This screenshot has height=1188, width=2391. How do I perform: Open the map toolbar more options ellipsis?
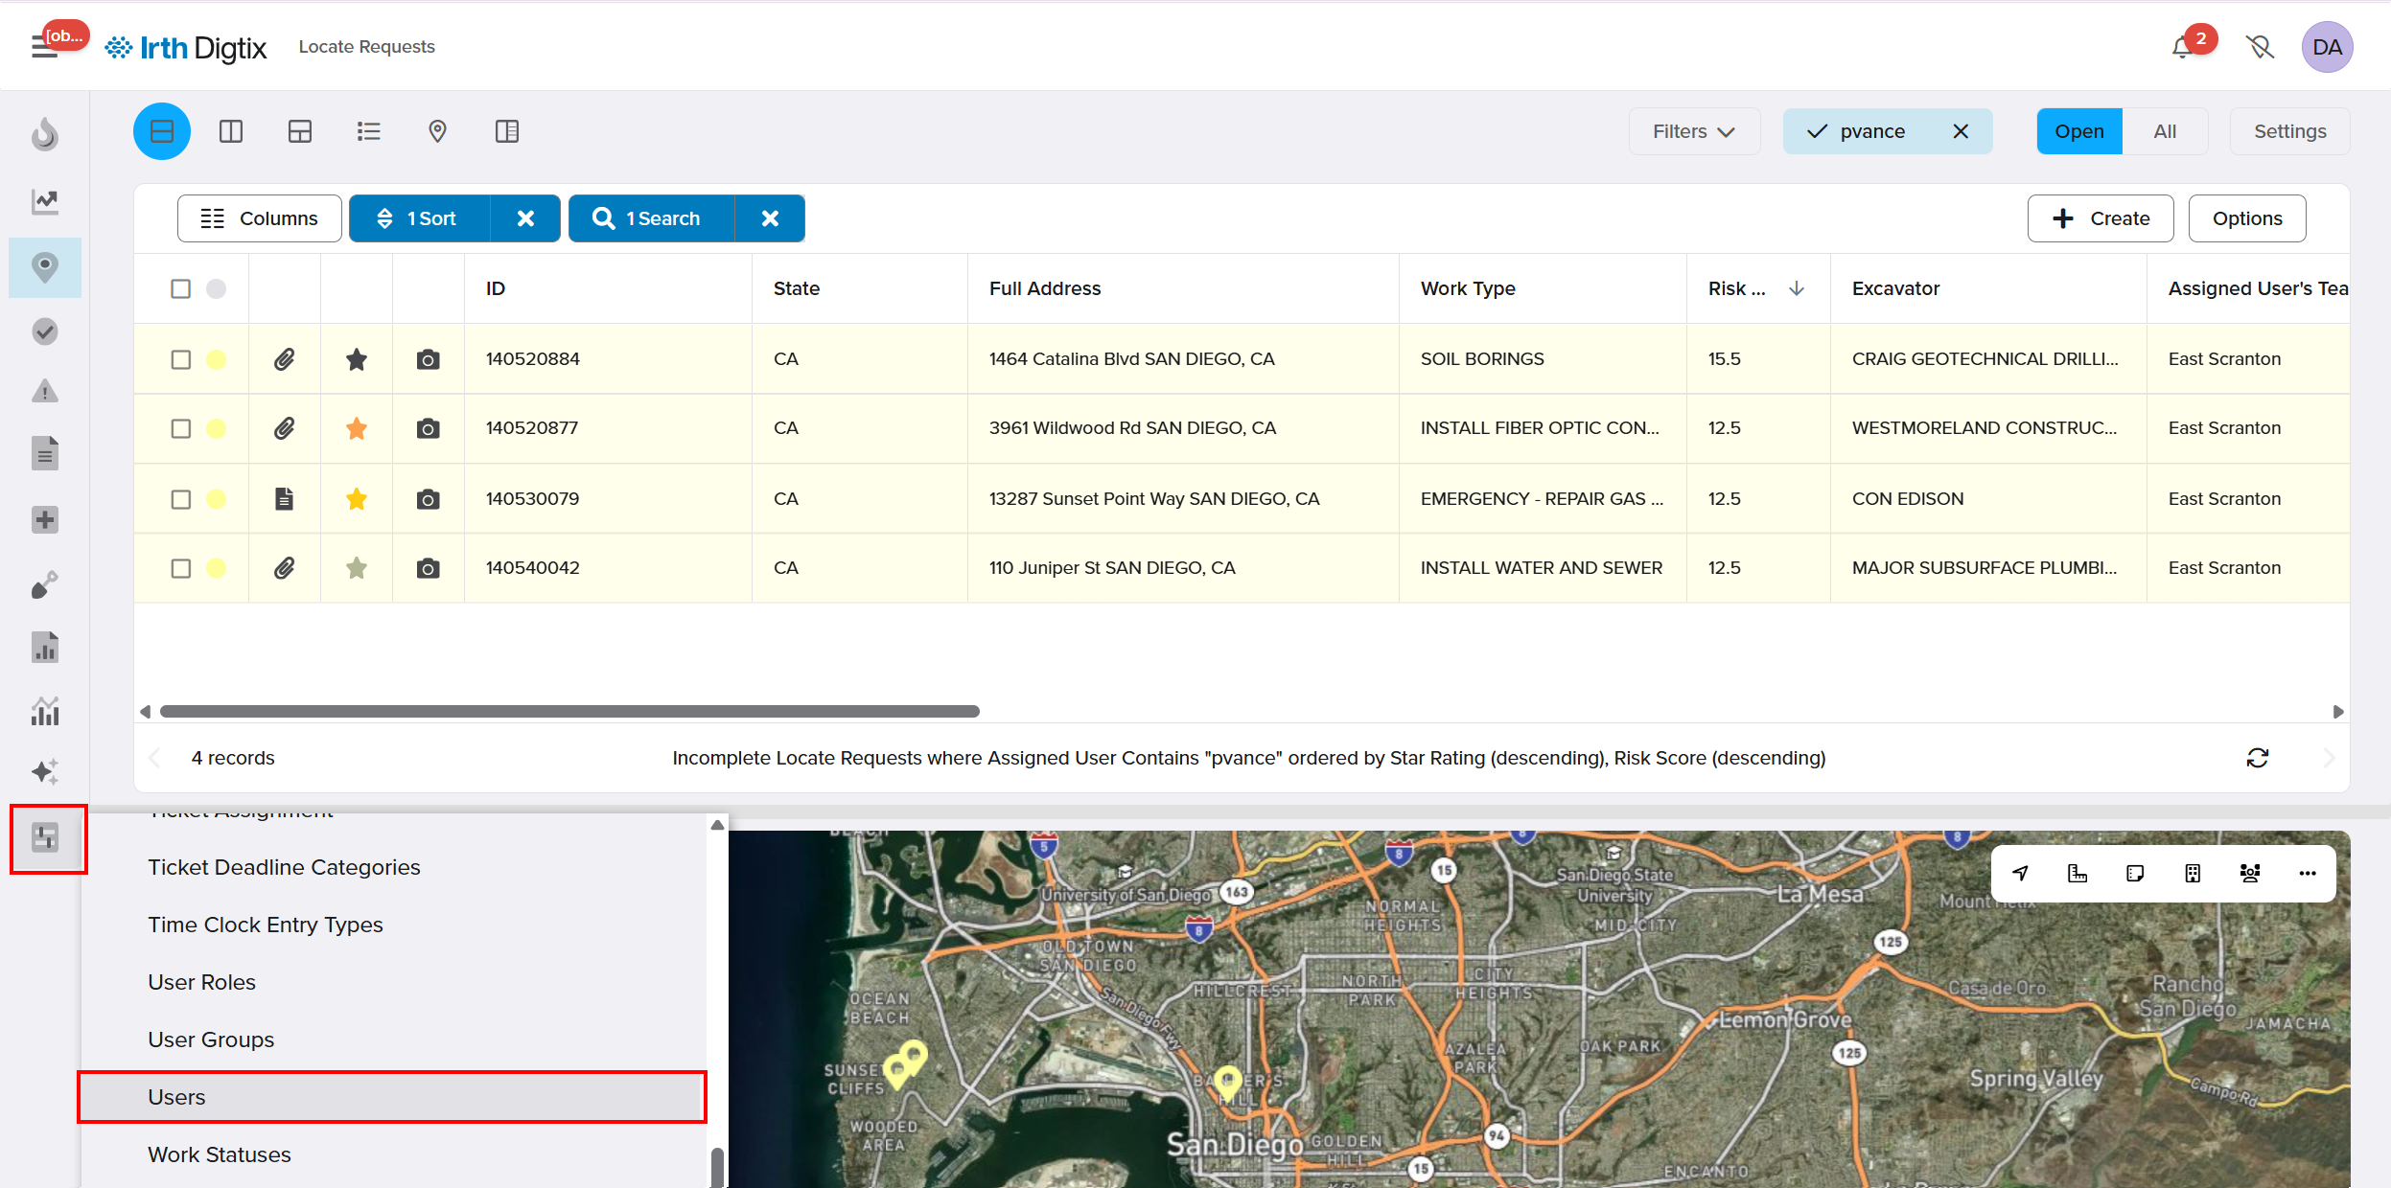(x=2307, y=873)
